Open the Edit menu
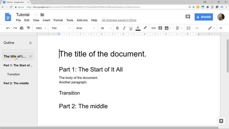The height and width of the screenshot is (129, 229). [x=27, y=20]
